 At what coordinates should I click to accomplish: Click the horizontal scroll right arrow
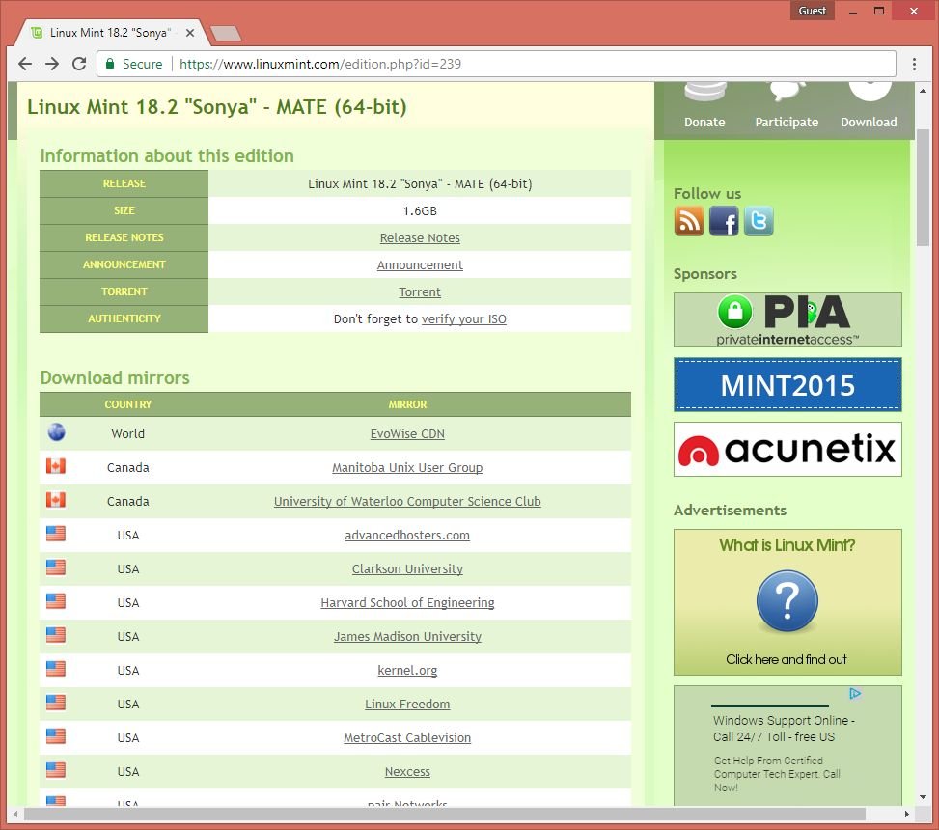907,814
